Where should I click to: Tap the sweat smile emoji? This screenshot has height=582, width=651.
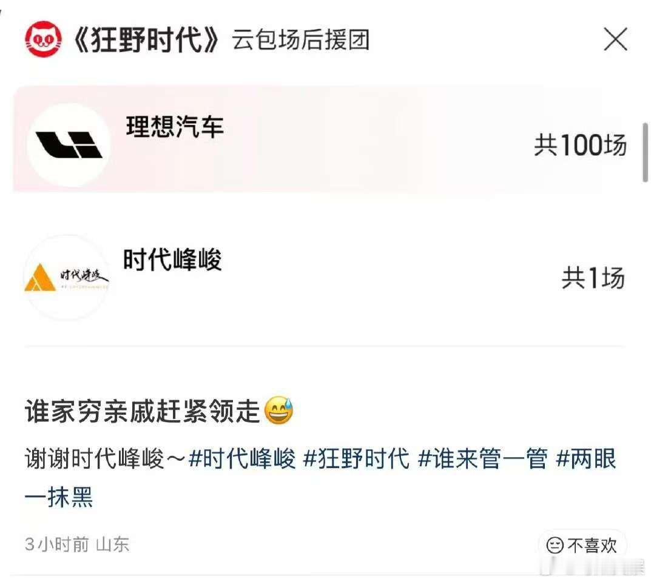click(x=278, y=410)
